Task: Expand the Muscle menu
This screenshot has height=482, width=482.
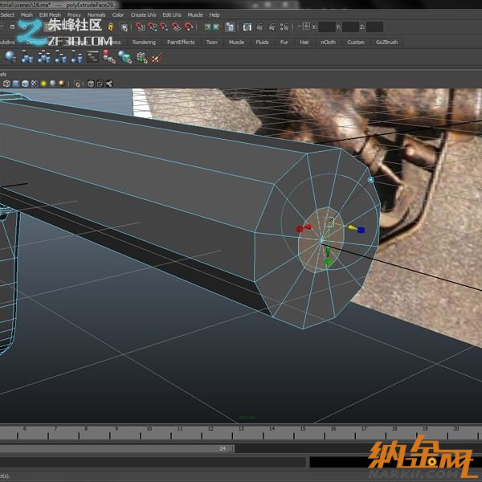Action: [195, 14]
